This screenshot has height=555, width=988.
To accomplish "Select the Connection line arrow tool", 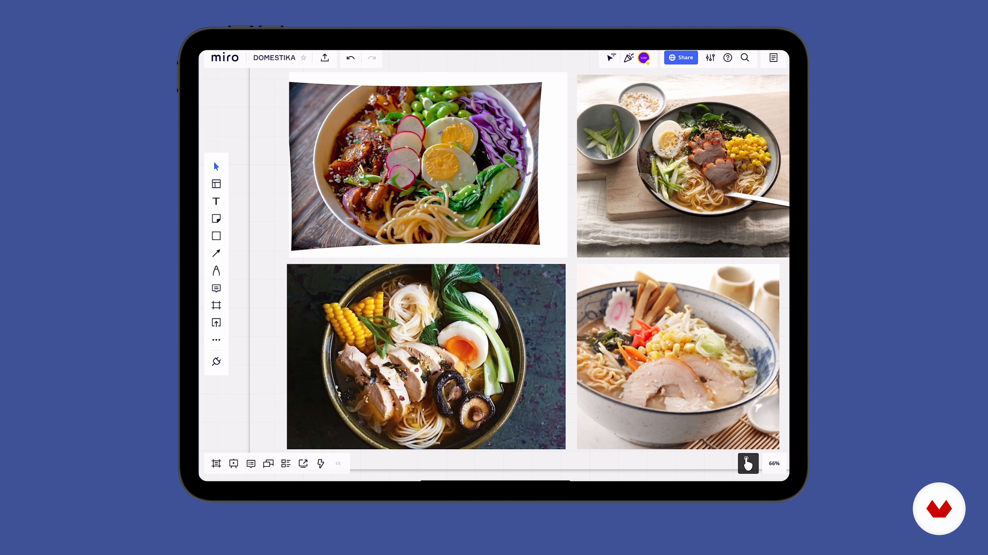I will [216, 253].
